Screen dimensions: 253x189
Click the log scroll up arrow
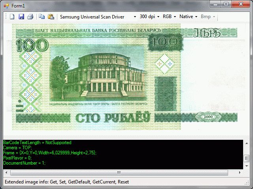(x=247, y=143)
